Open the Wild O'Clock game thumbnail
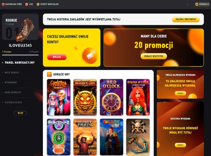This screenshot has height=156, width=211. 111,97
